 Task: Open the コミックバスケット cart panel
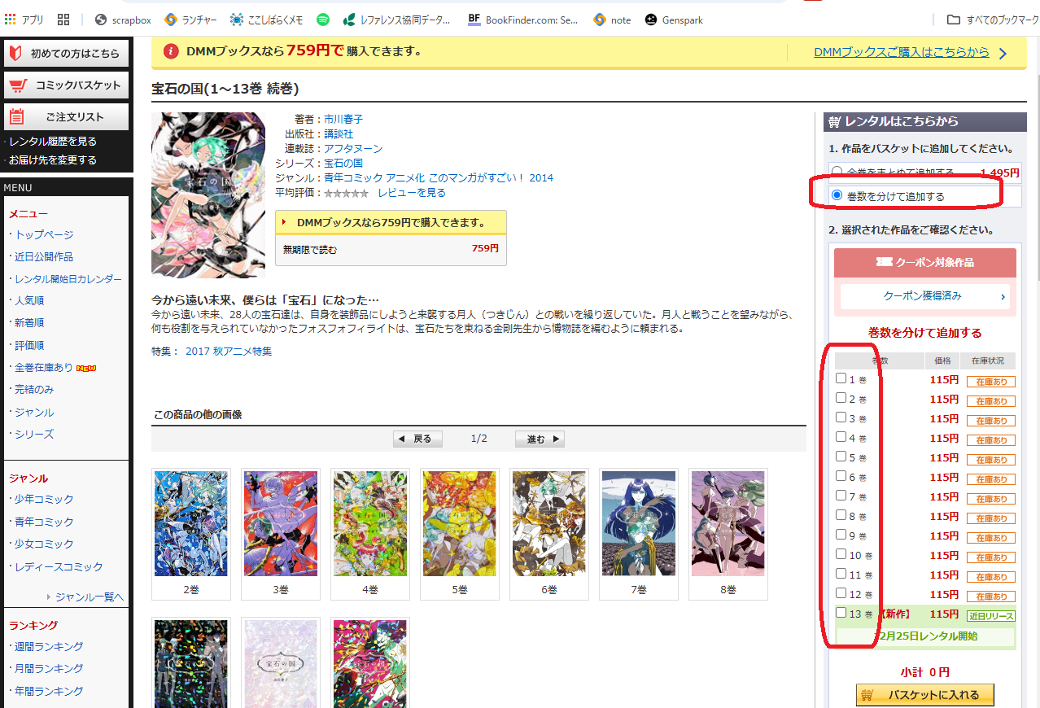pyautogui.click(x=67, y=85)
